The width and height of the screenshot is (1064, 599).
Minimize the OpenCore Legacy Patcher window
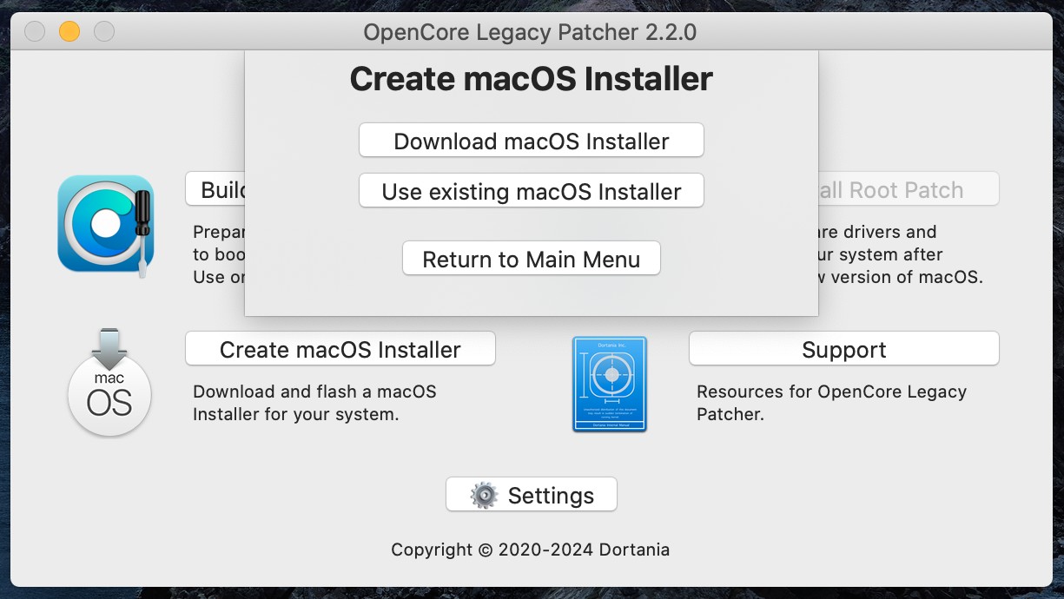click(69, 32)
